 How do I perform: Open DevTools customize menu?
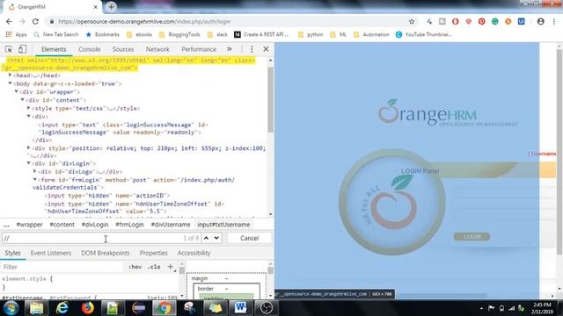pos(252,49)
